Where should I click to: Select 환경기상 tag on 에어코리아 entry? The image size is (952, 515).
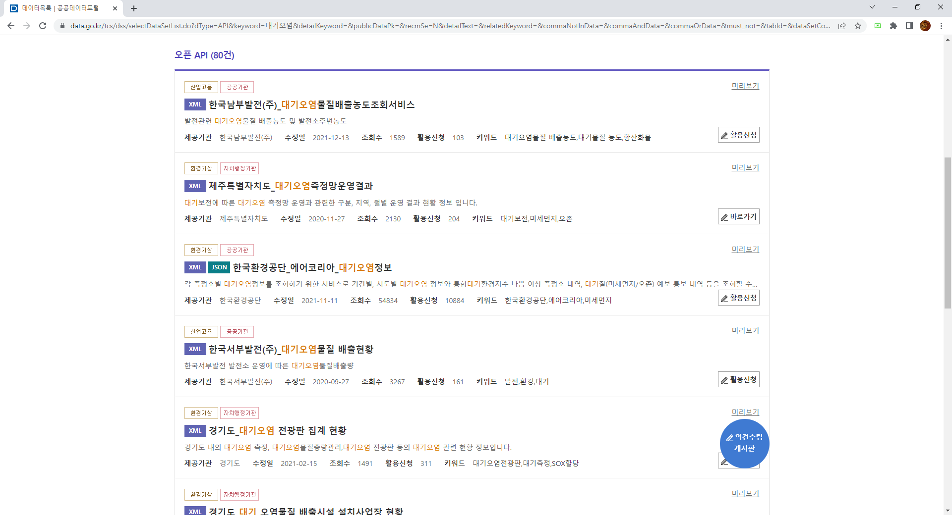[201, 250]
